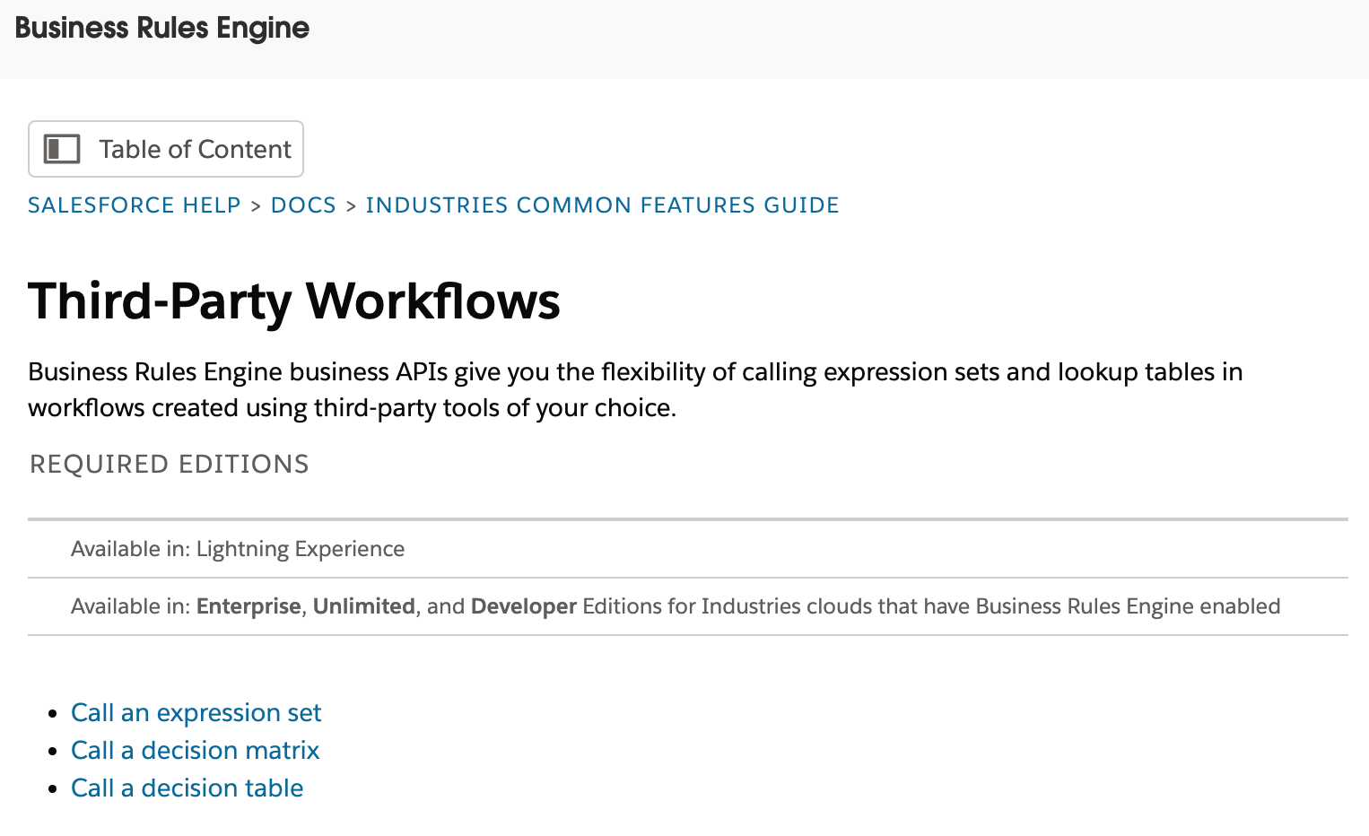This screenshot has width=1369, height=836.
Task: Open the sidebar icon beside Table of Content
Action: pos(60,149)
